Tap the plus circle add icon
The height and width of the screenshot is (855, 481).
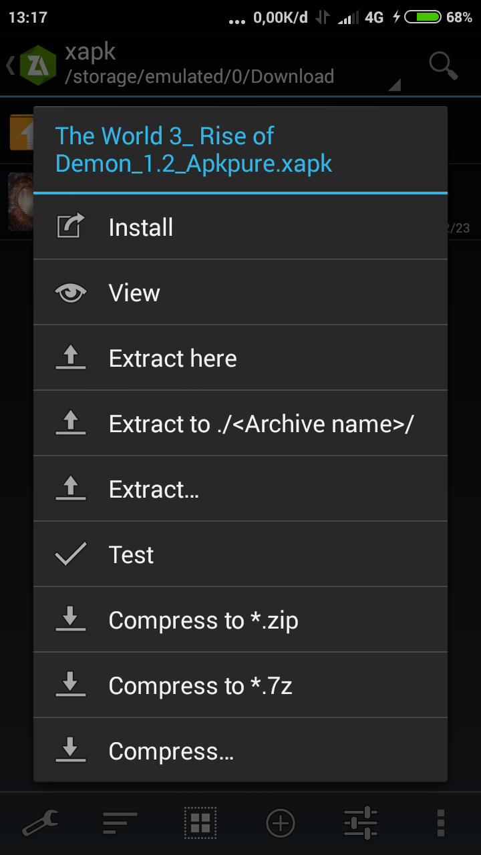coord(281,823)
